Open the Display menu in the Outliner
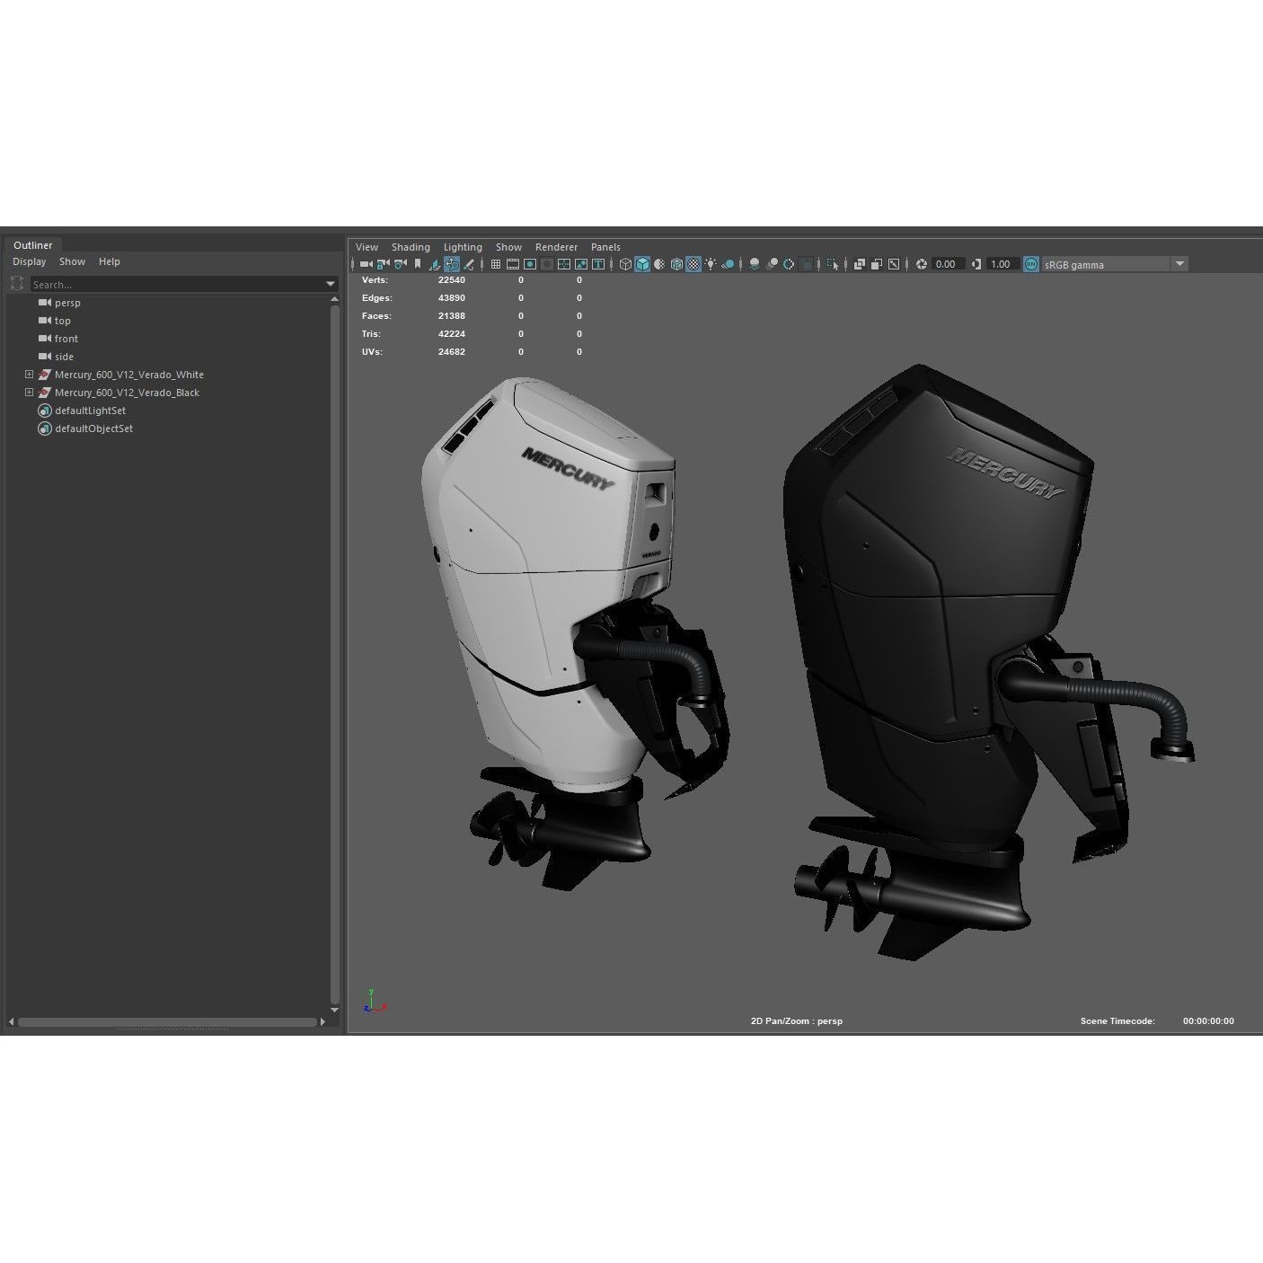This screenshot has width=1263, height=1263. [x=29, y=261]
